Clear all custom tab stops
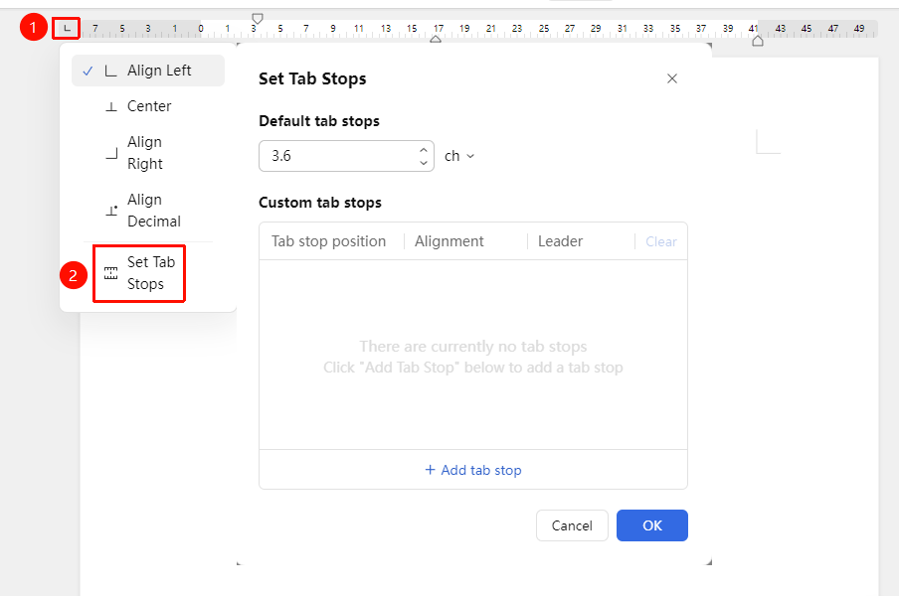Screen dimensions: 899x596 661,241
